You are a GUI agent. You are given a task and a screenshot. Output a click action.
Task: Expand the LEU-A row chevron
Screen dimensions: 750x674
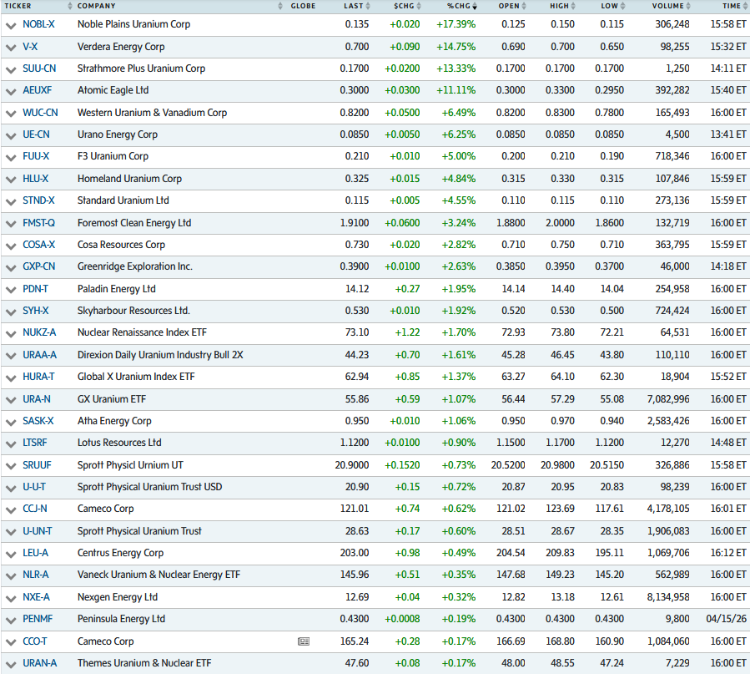(x=11, y=554)
